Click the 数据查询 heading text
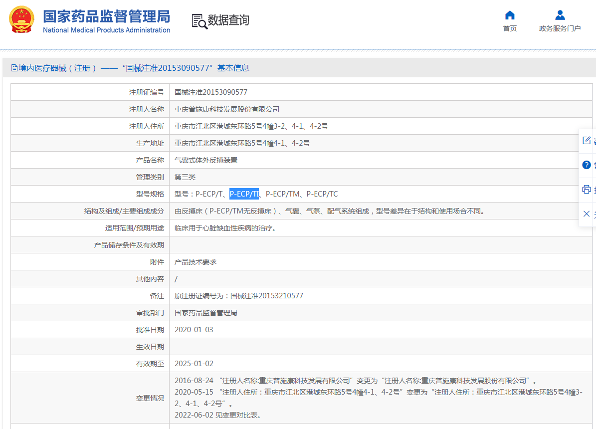Screen dimensions: 596x429 (x=228, y=20)
